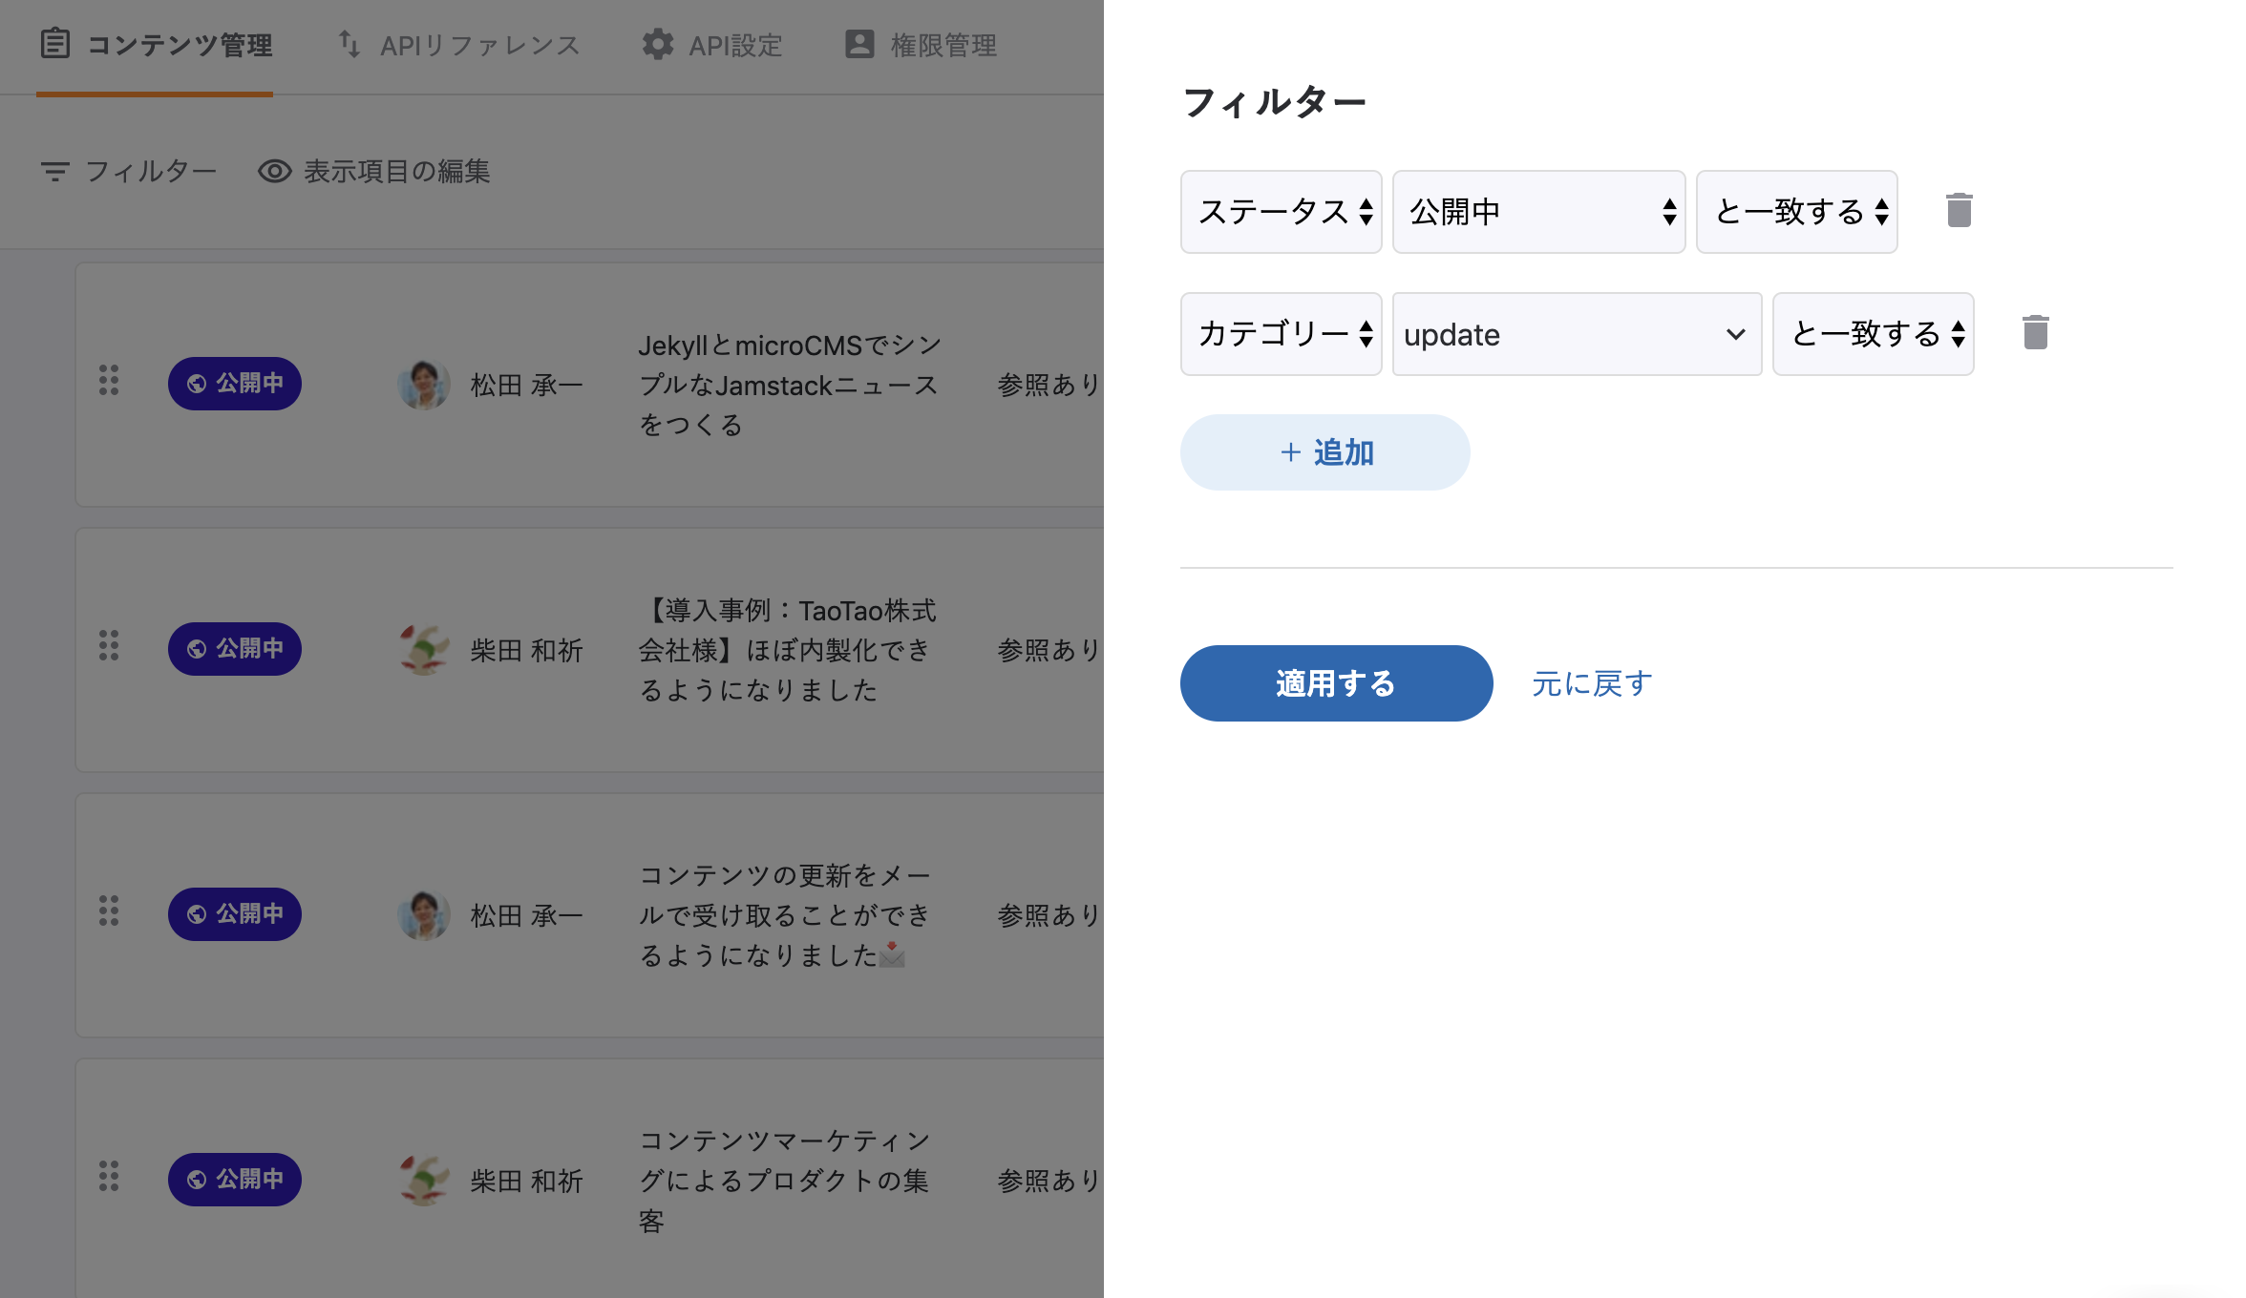Click the API設定 gear icon
This screenshot has width=2246, height=1298.
(658, 45)
